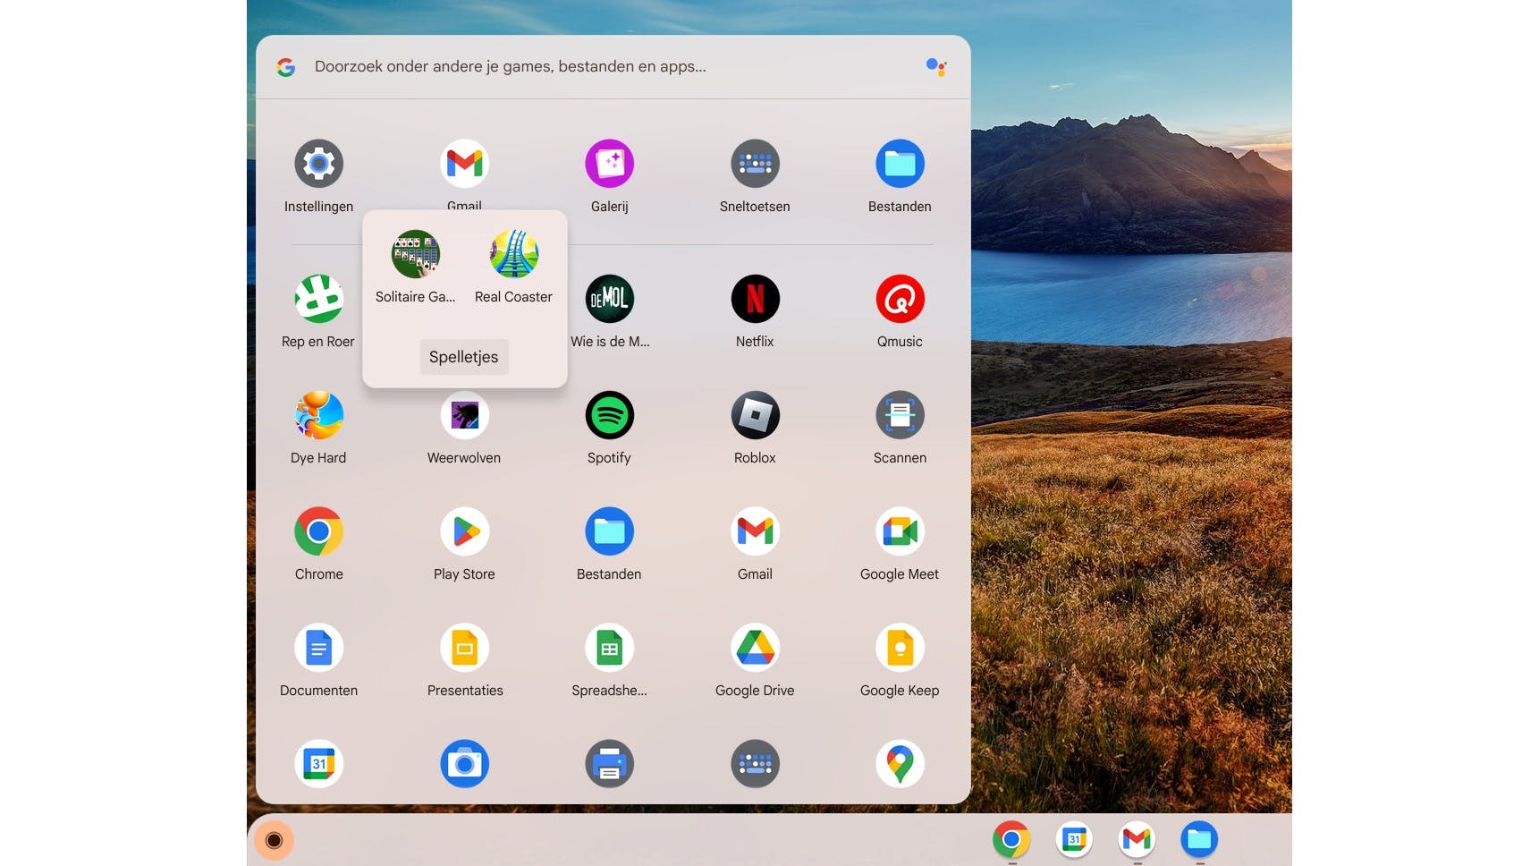The width and height of the screenshot is (1539, 866).
Task: Open Bestanden in the top suggested apps row
Action: (900, 165)
